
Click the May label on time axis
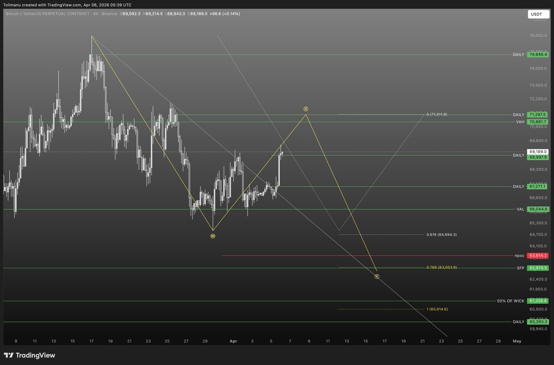tap(517, 341)
